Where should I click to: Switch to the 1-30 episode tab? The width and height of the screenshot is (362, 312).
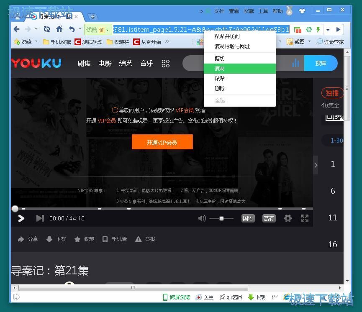(335, 141)
